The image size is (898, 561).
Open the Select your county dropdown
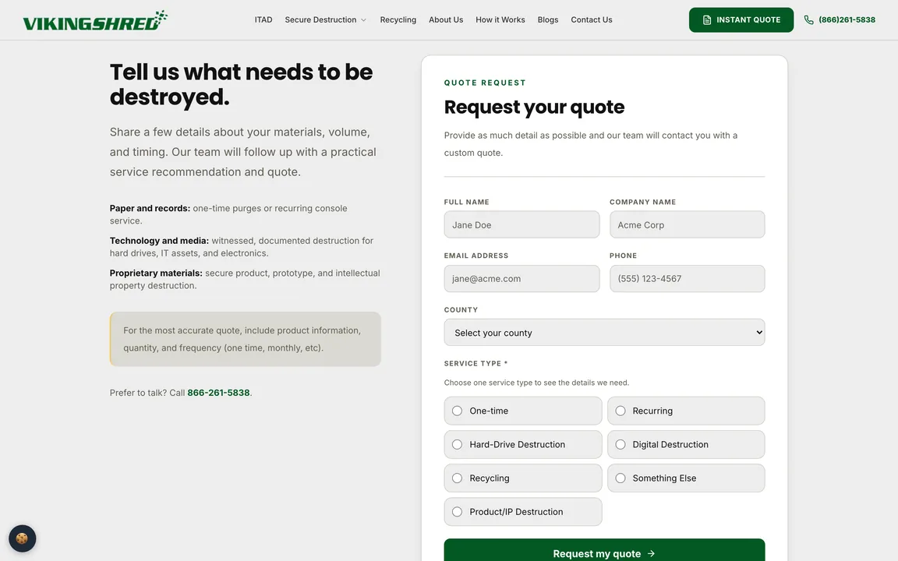click(x=604, y=333)
